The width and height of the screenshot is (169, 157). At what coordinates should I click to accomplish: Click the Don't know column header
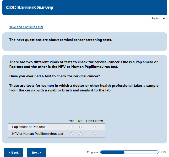click(95, 121)
